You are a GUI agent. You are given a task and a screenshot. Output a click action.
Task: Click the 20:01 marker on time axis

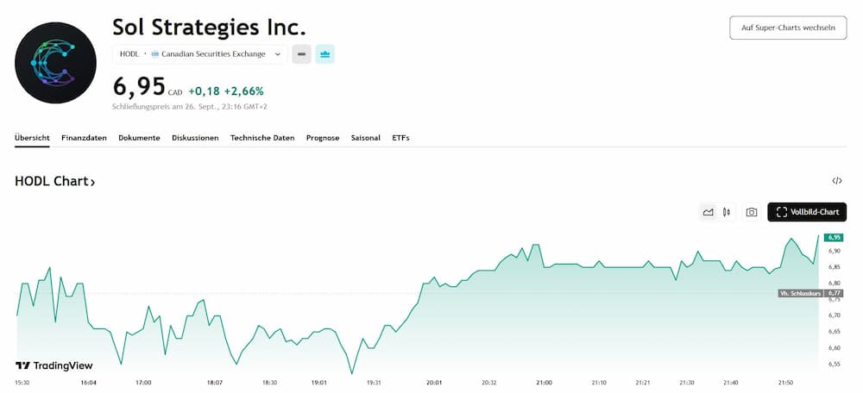pos(434,382)
